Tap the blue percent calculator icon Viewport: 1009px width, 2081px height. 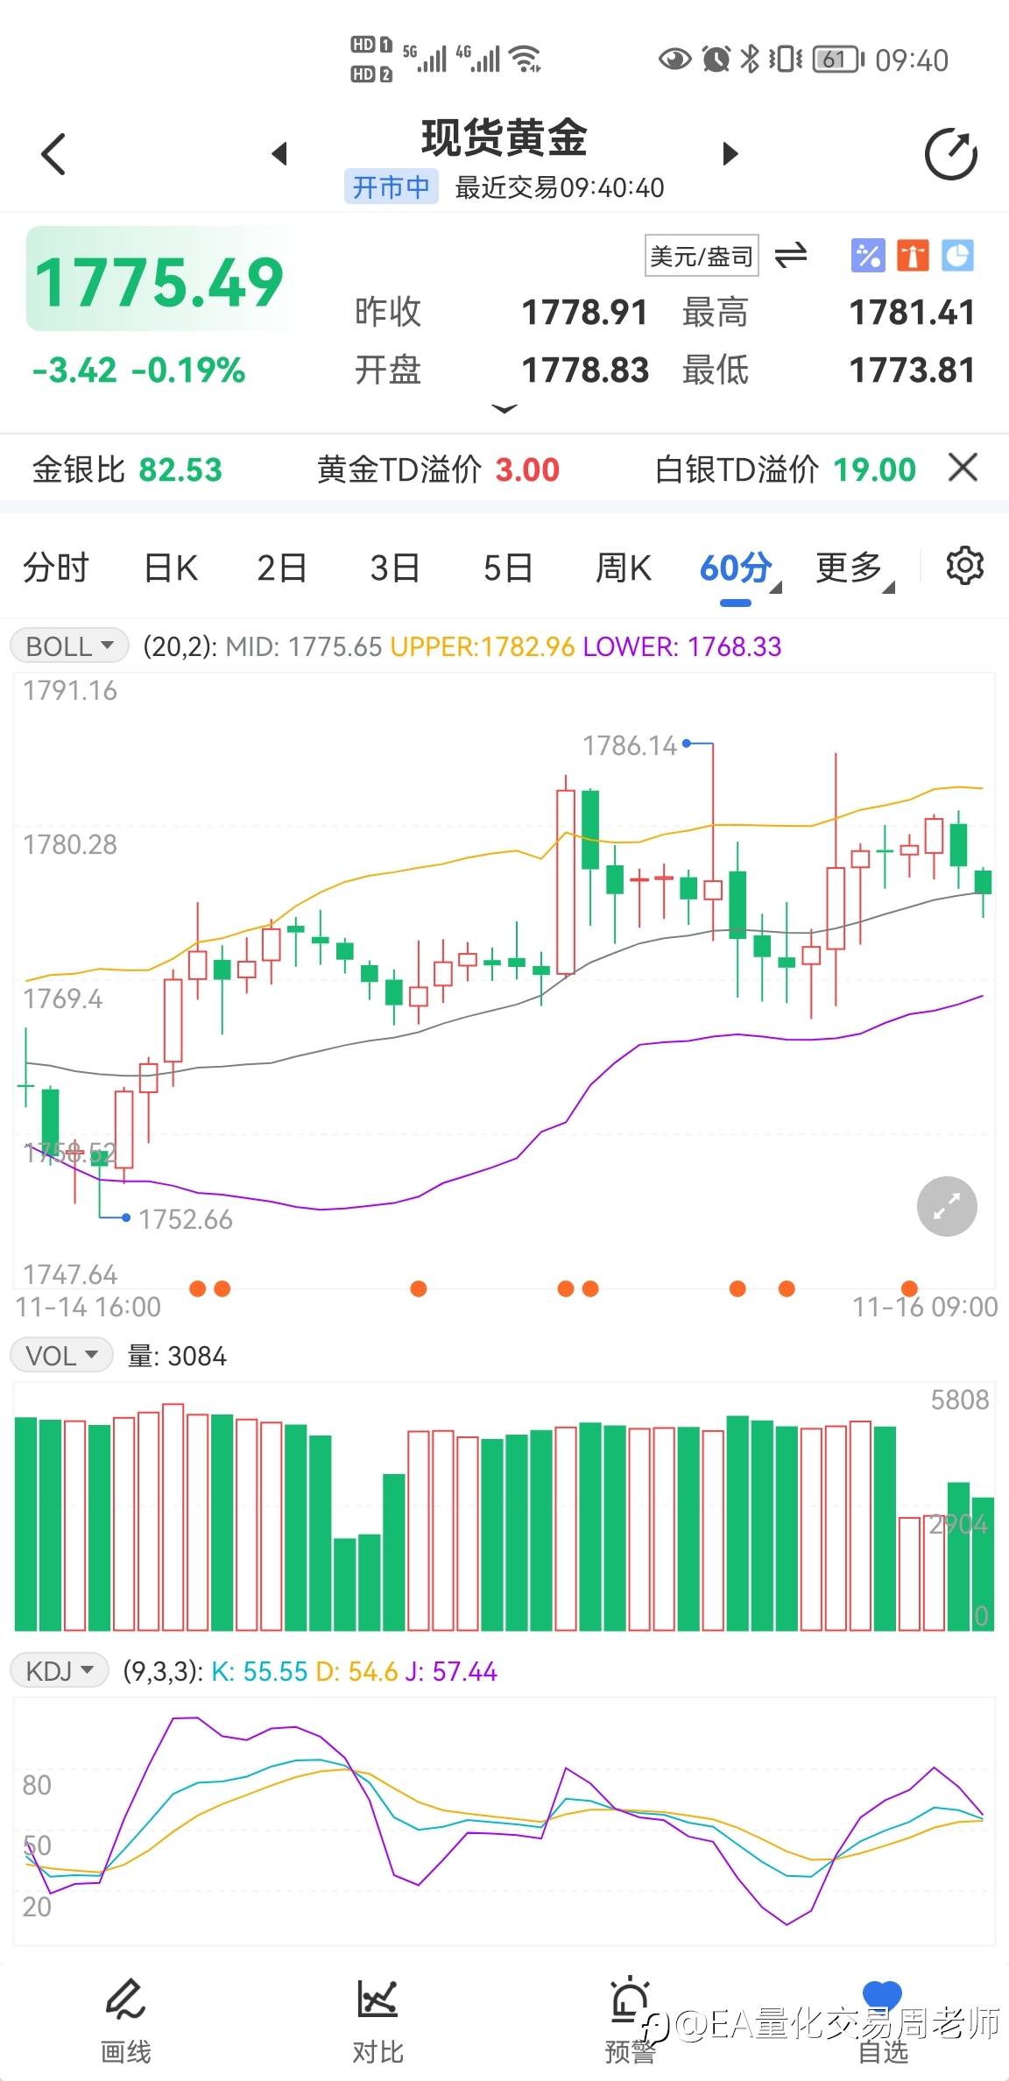click(x=868, y=256)
